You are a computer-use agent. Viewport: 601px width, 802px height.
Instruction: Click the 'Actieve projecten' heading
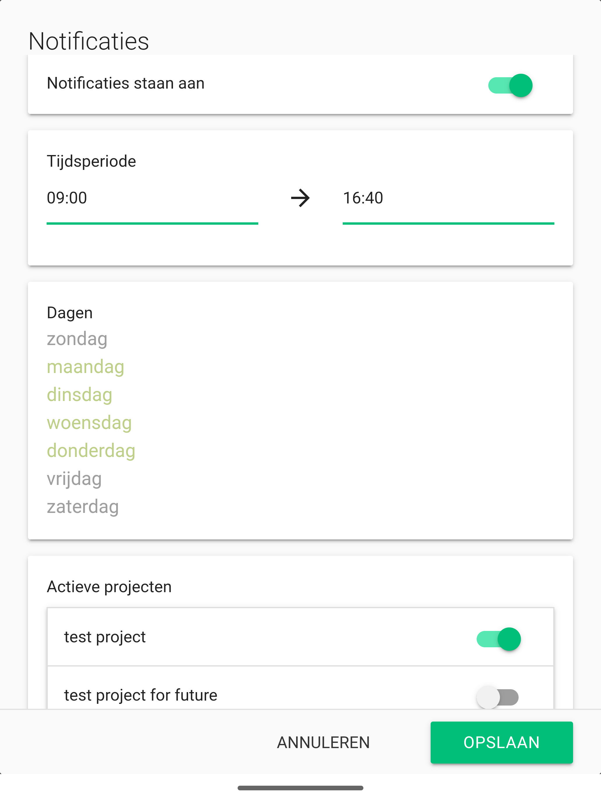tap(109, 587)
